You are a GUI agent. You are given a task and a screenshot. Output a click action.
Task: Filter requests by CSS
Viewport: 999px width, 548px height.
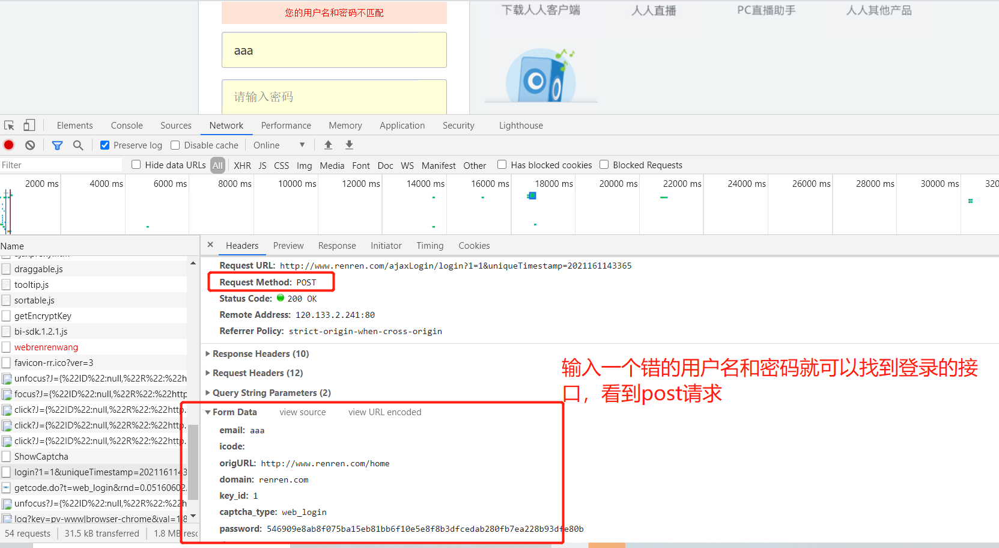281,165
